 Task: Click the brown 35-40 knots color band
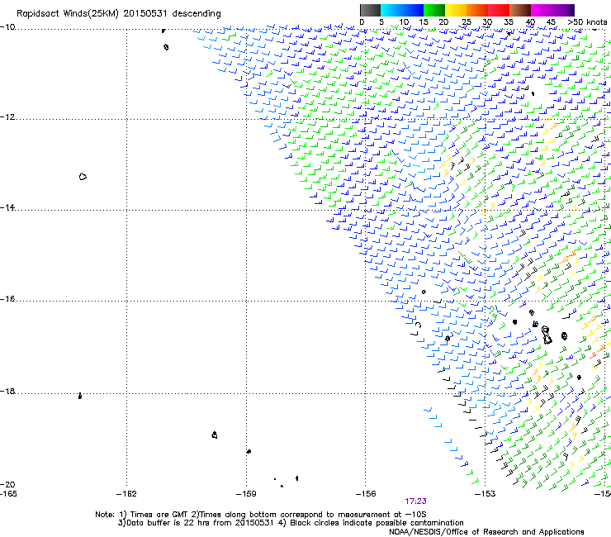(520, 10)
